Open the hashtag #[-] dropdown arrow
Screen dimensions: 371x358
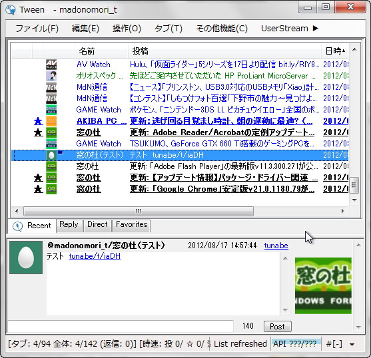click(352, 344)
